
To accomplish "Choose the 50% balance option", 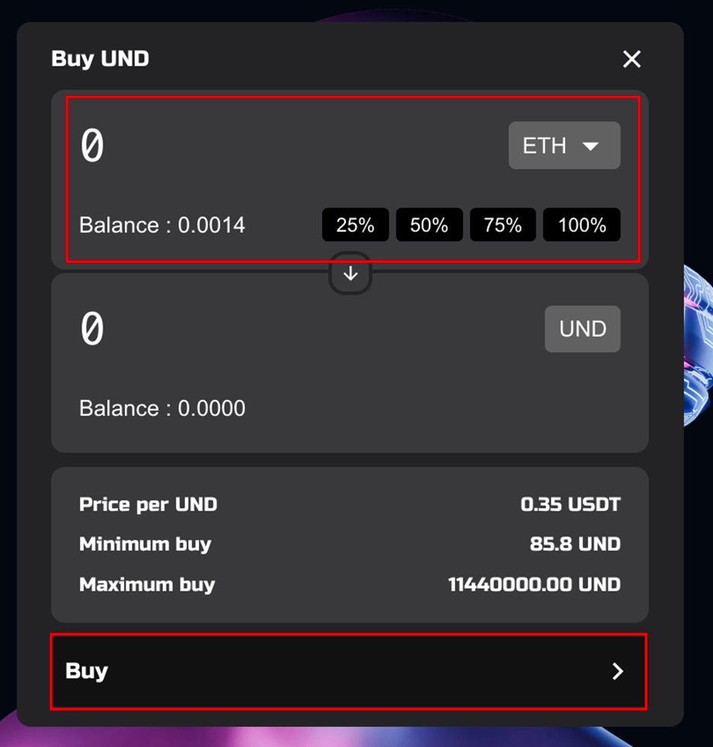I will 429,225.
